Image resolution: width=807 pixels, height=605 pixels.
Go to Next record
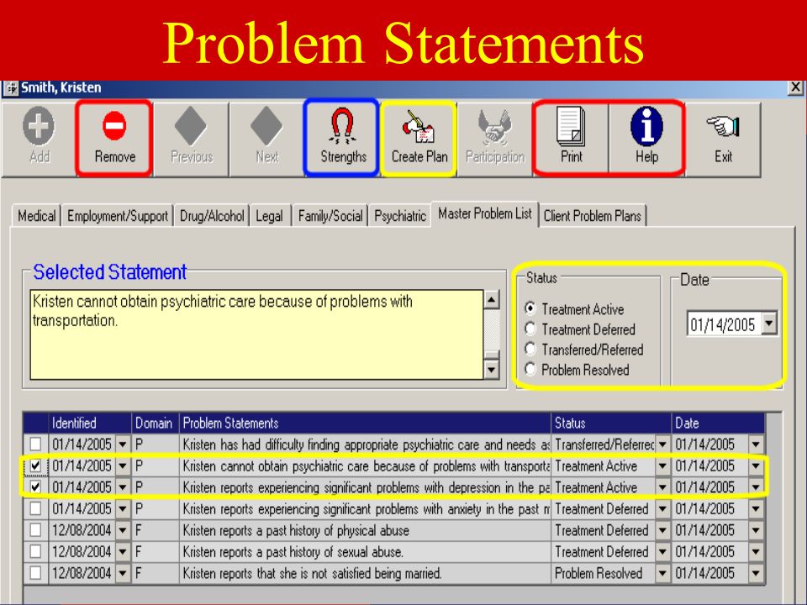tap(266, 139)
